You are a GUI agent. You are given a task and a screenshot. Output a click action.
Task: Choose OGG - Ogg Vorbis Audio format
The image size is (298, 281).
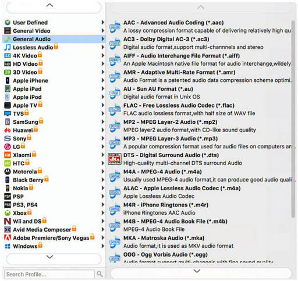click(200, 258)
